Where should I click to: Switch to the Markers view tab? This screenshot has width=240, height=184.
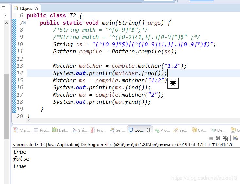tap(22, 130)
